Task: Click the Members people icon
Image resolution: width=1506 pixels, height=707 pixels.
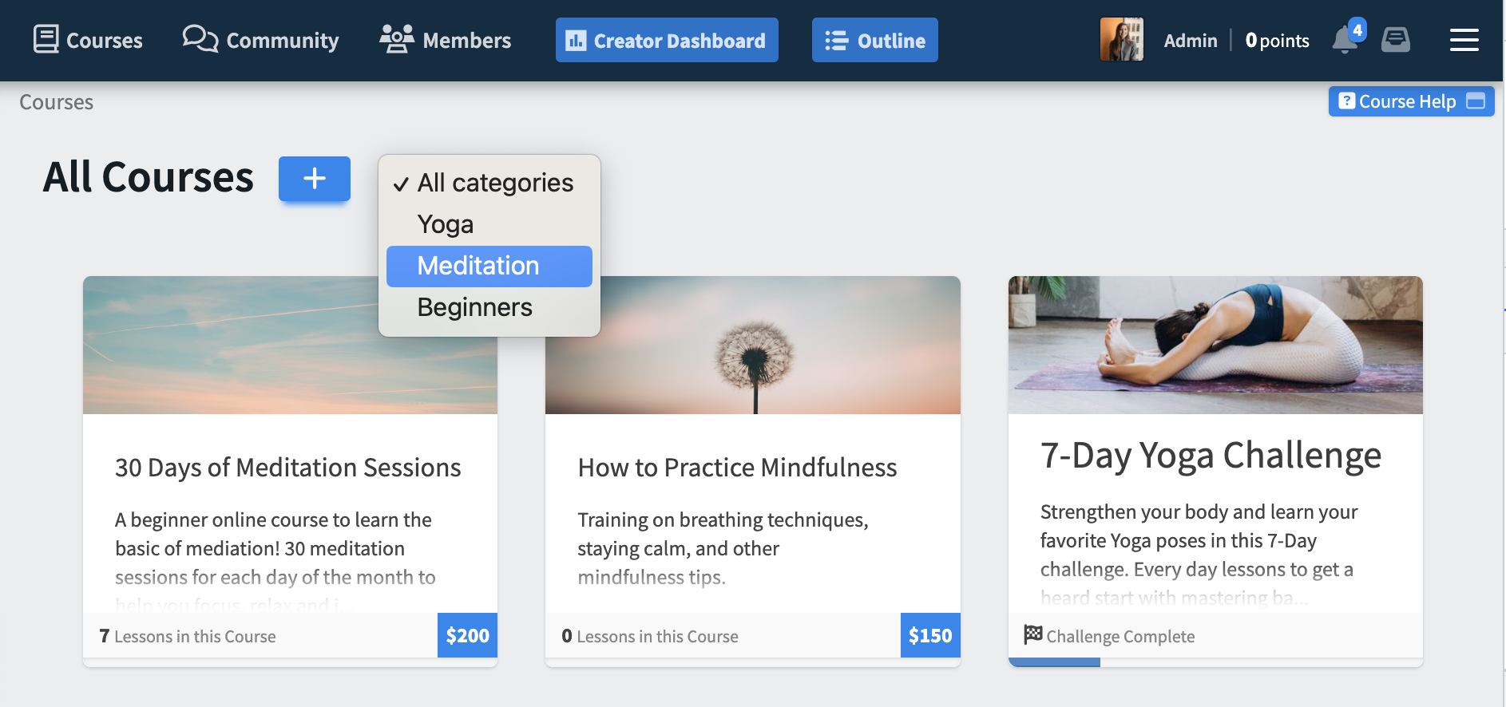Action: (x=397, y=39)
